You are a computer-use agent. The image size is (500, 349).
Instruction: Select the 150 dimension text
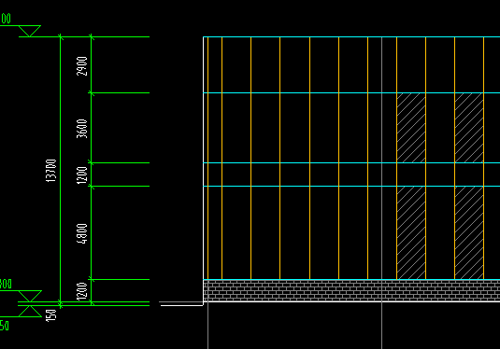(x=51, y=315)
